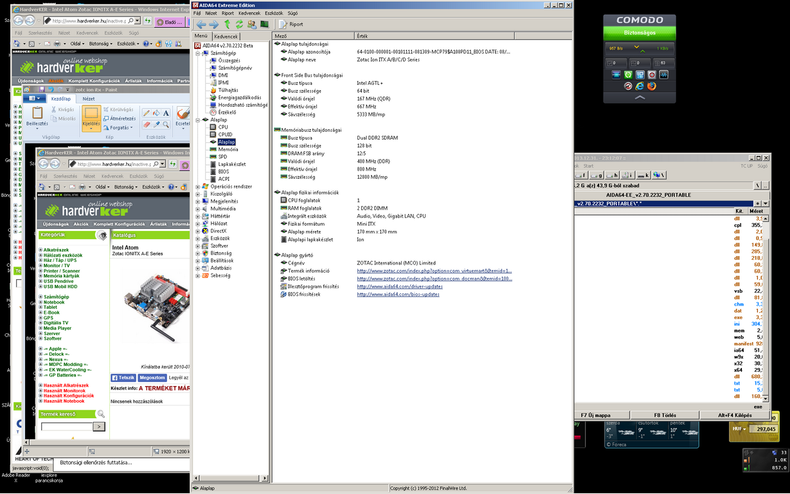The image size is (790, 494).
Task: Open the Kedvencek menu in AIDA64
Action: pos(249,13)
